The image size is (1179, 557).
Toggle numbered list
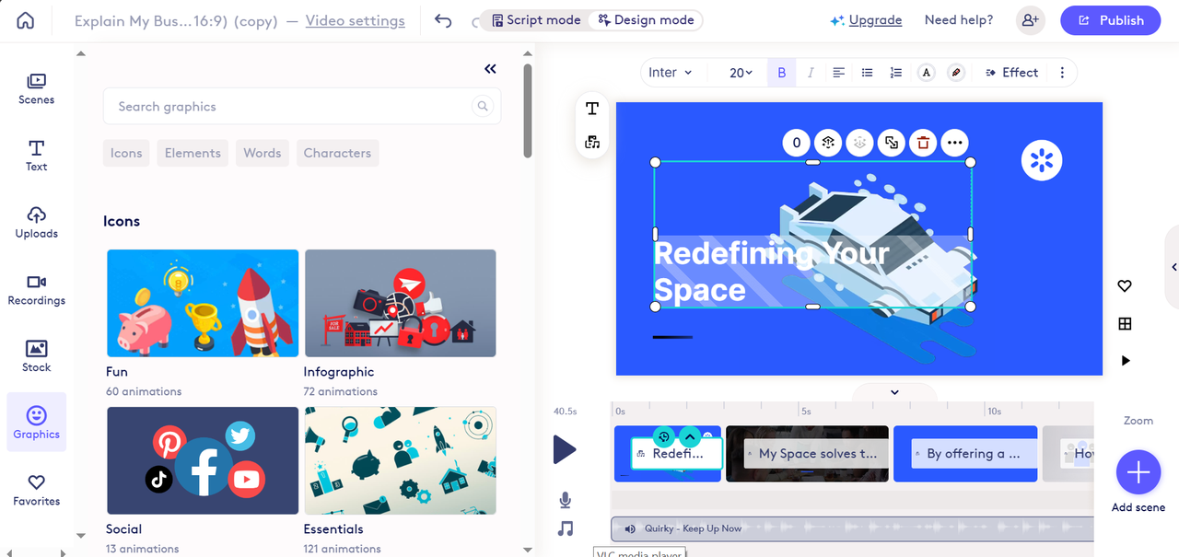(x=896, y=73)
